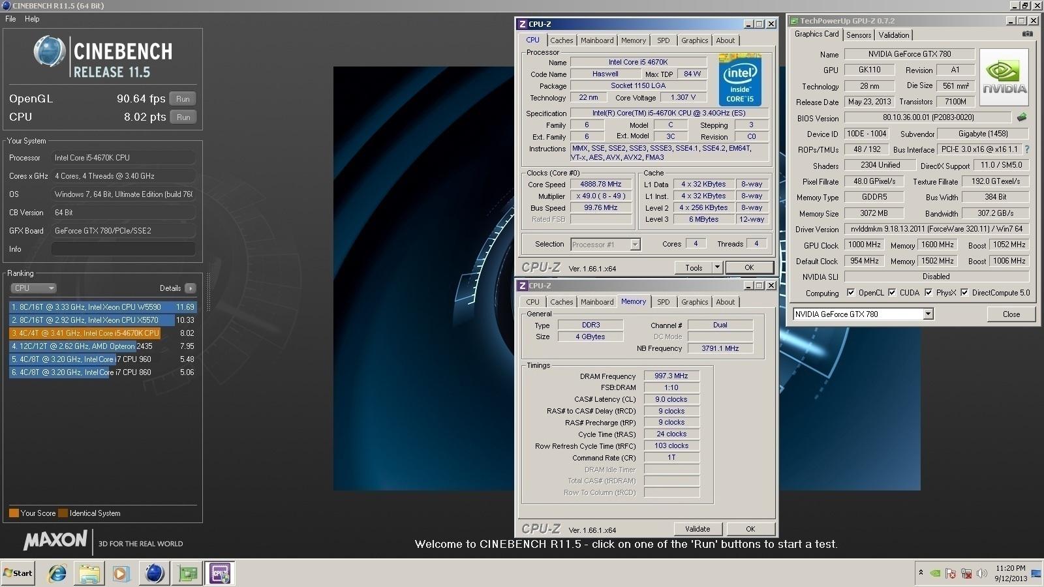
Task: Open Windows Explorer folder in taskbar
Action: pyautogui.click(x=89, y=573)
